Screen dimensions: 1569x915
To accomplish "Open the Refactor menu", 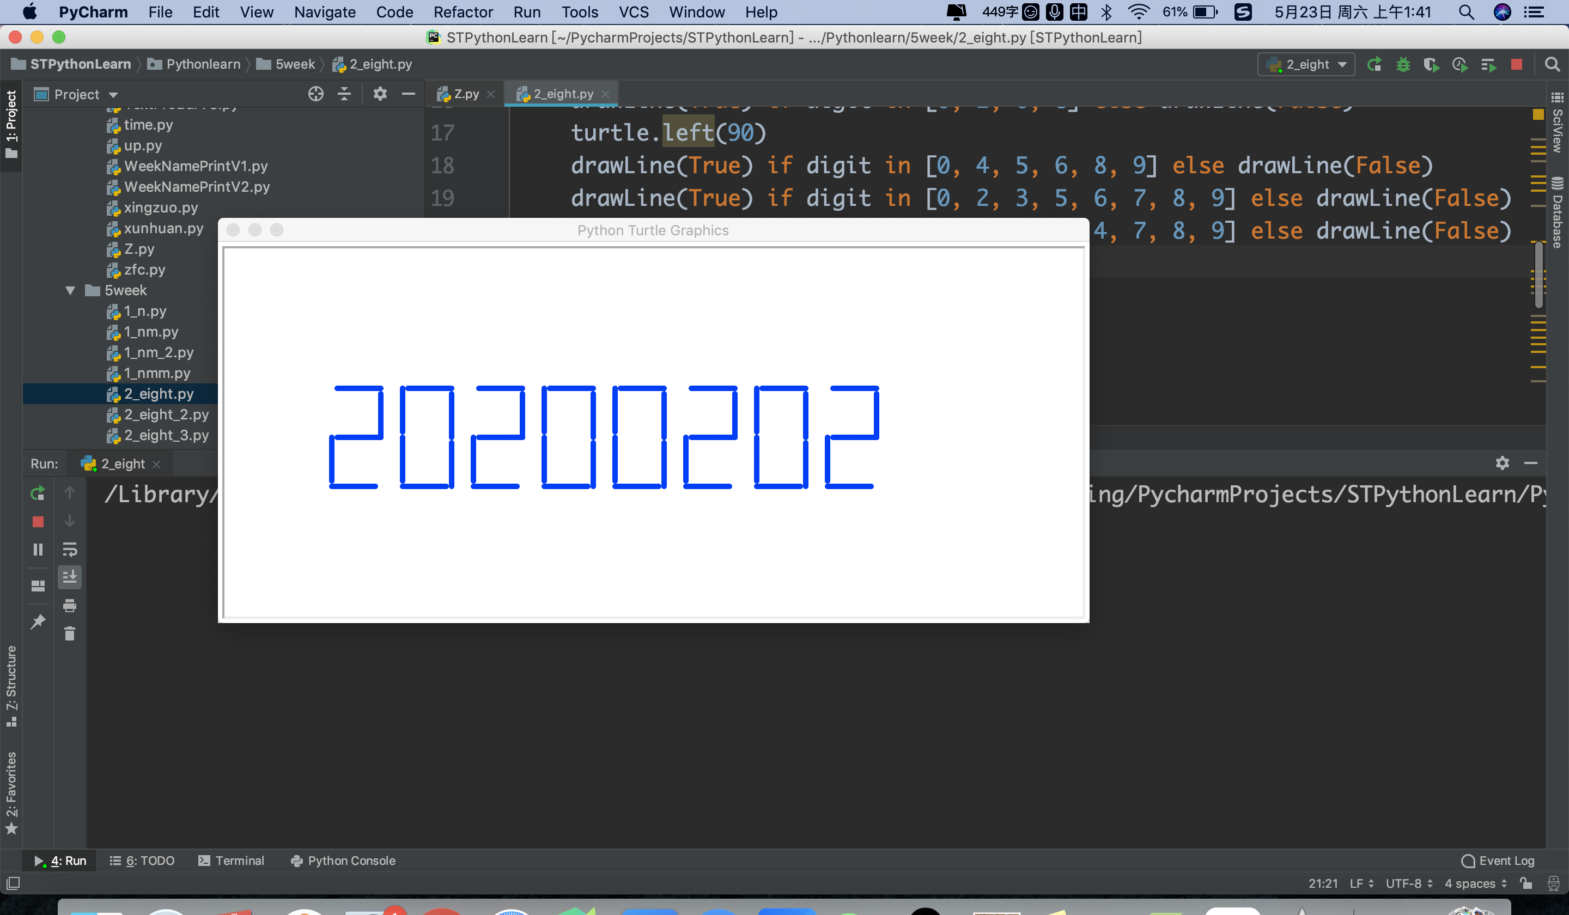I will point(463,13).
